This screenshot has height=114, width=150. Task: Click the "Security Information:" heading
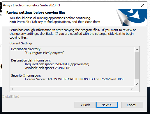(x=26, y=75)
